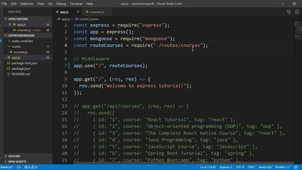Synchronize changes via status bar sync icon

click(18, 167)
